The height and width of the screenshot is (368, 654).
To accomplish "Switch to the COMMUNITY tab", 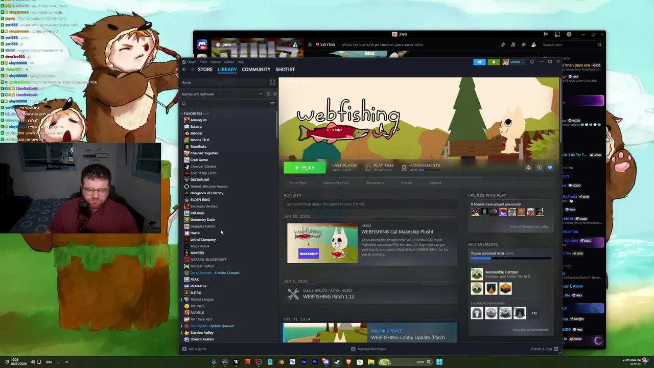I will (256, 70).
